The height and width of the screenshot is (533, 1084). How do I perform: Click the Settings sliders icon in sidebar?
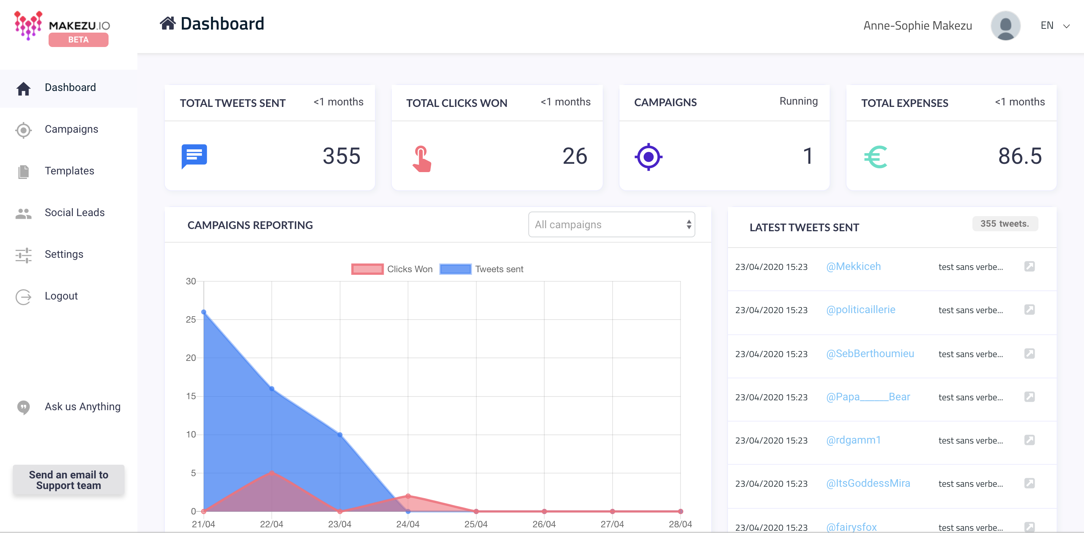pyautogui.click(x=24, y=255)
